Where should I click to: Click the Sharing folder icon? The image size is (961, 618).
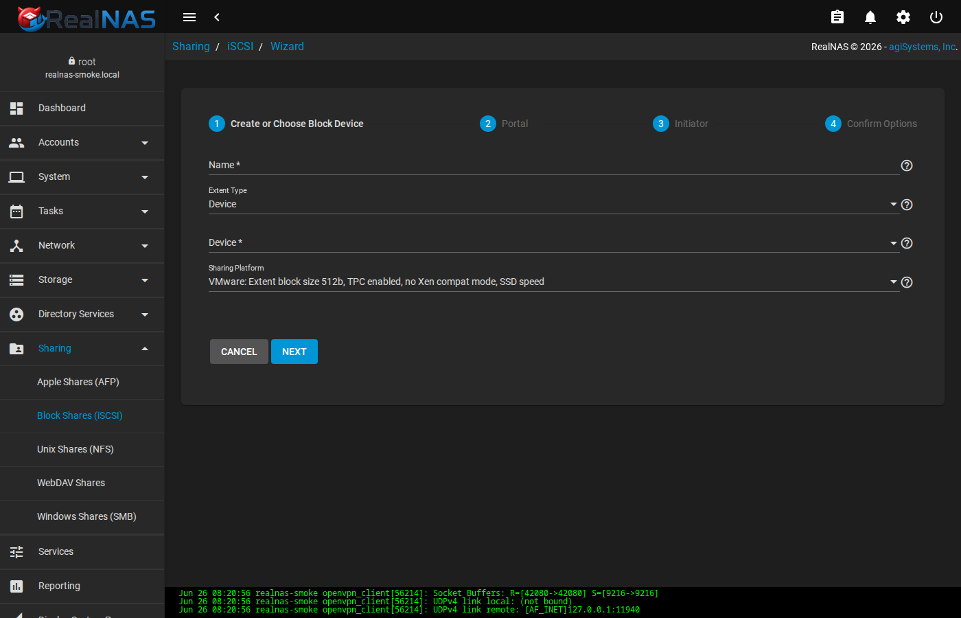click(16, 349)
